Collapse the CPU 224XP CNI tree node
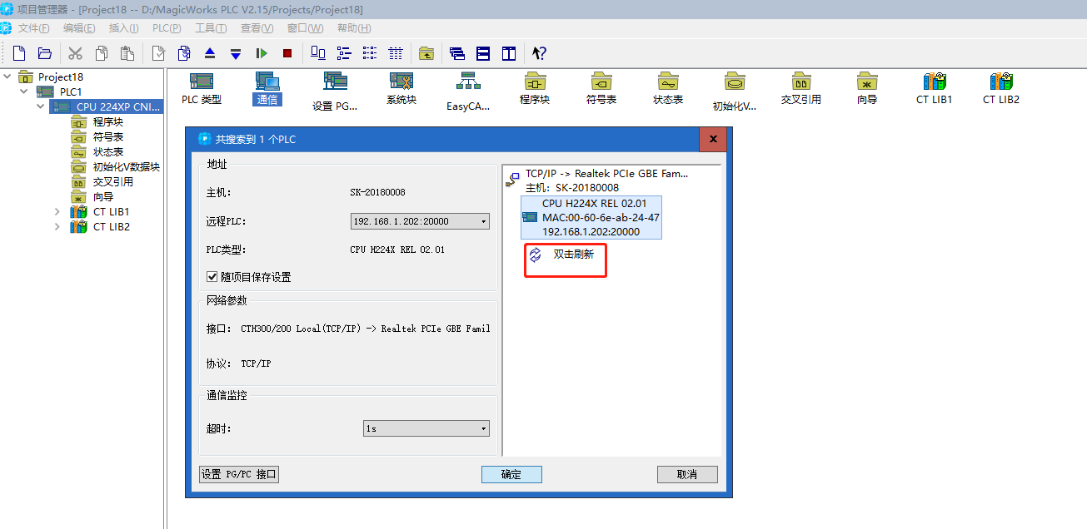1087x529 pixels. (40, 106)
